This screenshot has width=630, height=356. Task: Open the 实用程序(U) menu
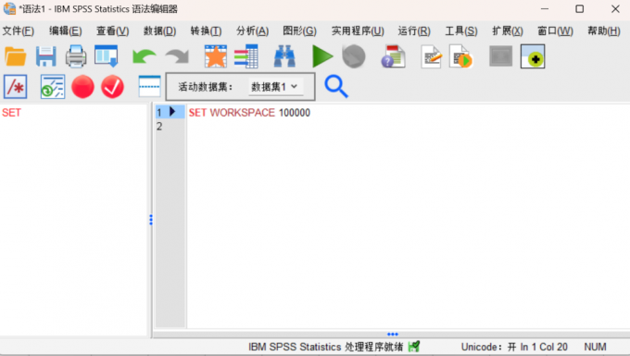[x=358, y=31]
